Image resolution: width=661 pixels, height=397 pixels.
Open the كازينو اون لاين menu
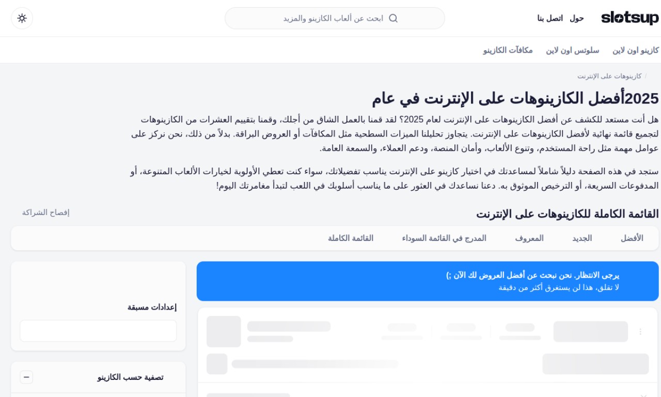(636, 50)
